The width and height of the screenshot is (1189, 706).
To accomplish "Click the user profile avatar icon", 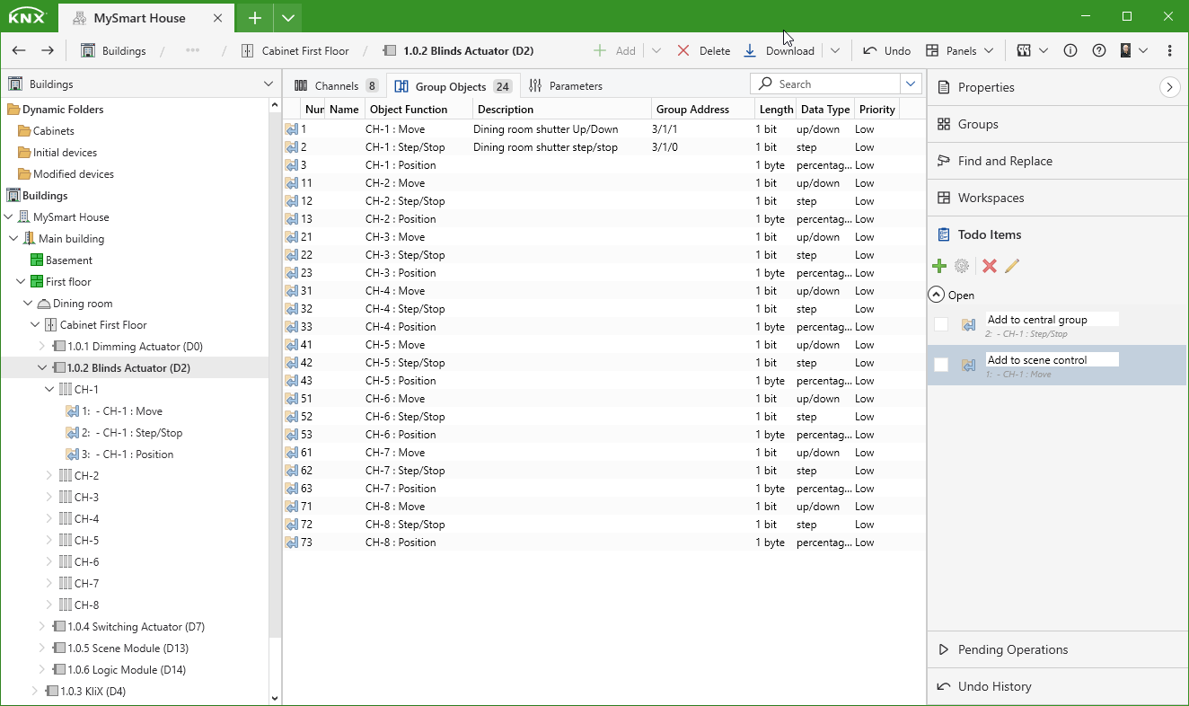I will [x=1125, y=51].
